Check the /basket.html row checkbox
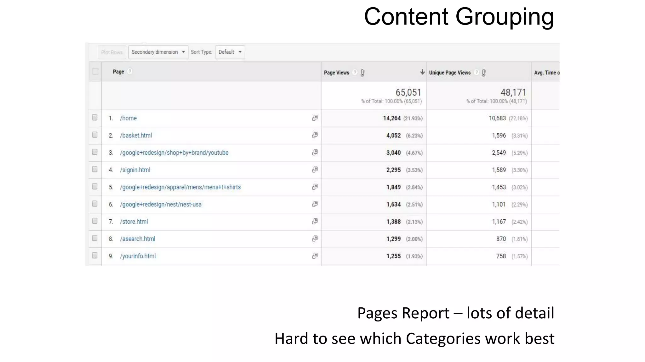 (95, 135)
